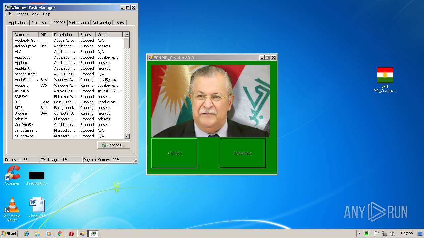Open Google Chrome from the taskbar
This screenshot has height=238, width=424.
click(60, 234)
